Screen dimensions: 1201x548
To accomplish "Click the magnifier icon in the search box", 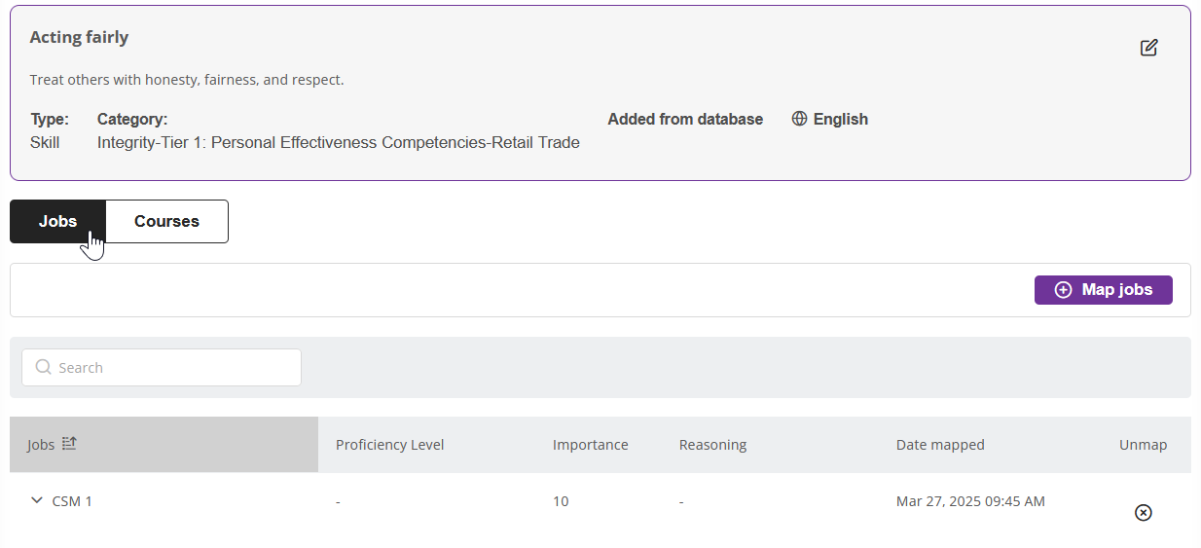I will (43, 367).
